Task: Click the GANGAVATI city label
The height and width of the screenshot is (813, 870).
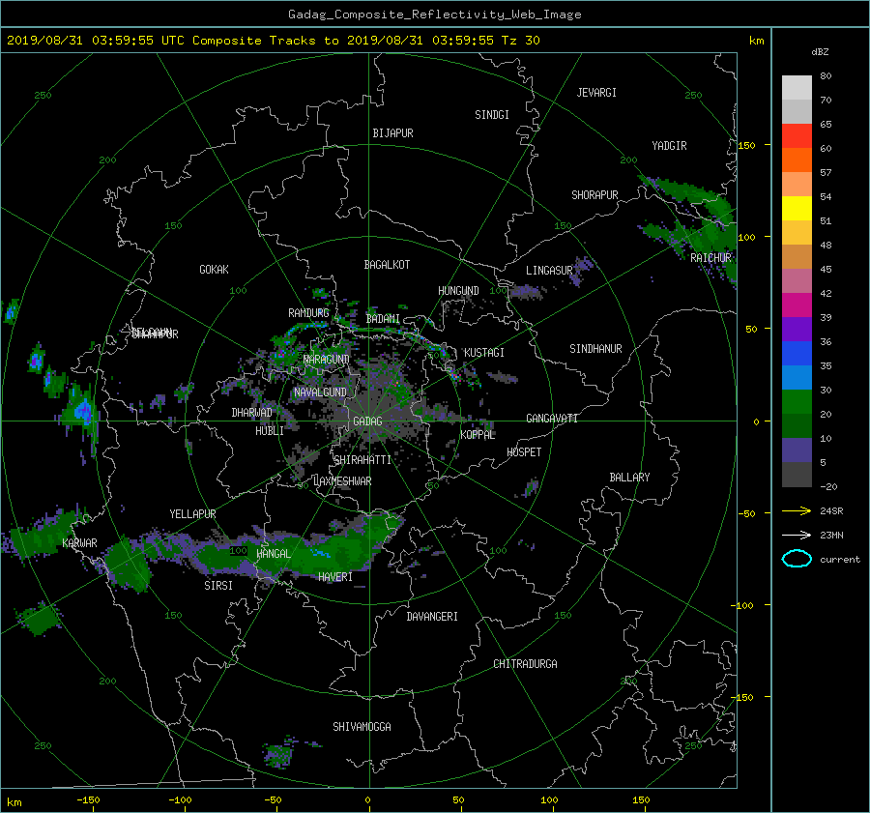Action: (x=552, y=418)
